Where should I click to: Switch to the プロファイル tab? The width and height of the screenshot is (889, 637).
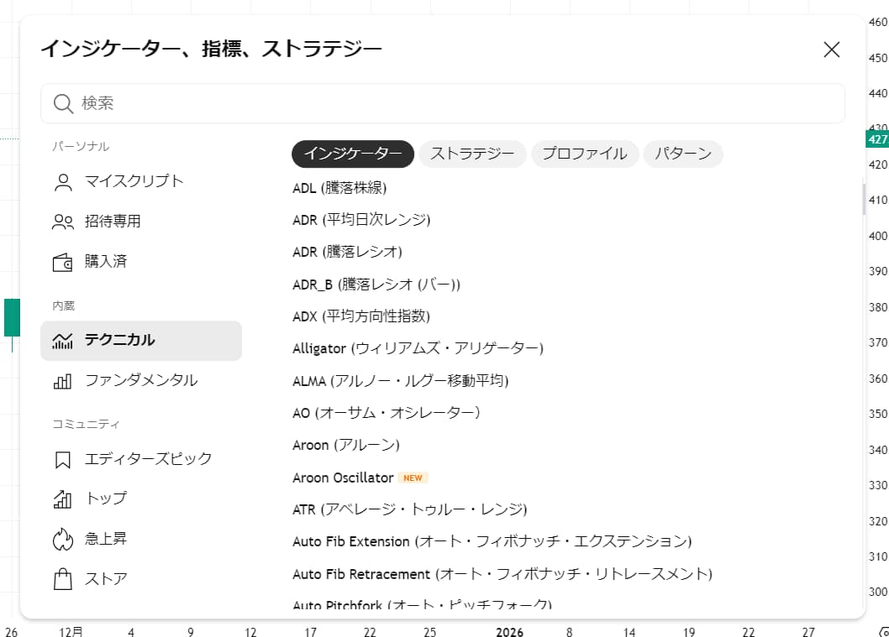point(584,154)
